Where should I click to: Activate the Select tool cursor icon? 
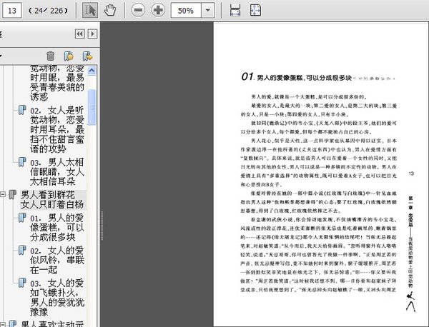click(x=90, y=11)
